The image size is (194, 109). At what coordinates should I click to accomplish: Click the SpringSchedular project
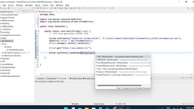(x=8, y=67)
